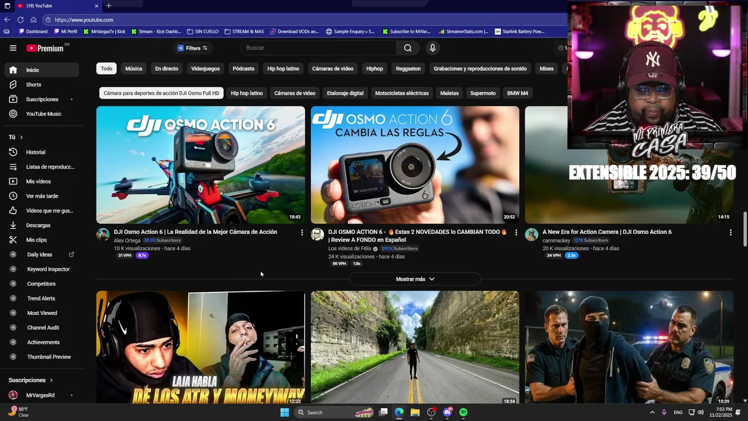Select the Música filter chip

tap(133, 68)
